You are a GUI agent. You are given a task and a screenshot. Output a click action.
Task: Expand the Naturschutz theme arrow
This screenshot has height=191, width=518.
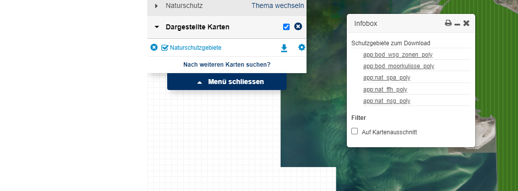(x=157, y=5)
